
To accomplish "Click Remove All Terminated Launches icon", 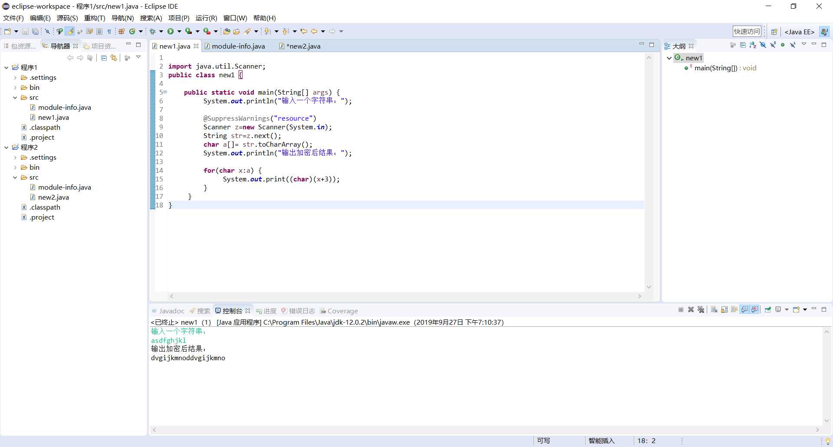I will coord(701,309).
